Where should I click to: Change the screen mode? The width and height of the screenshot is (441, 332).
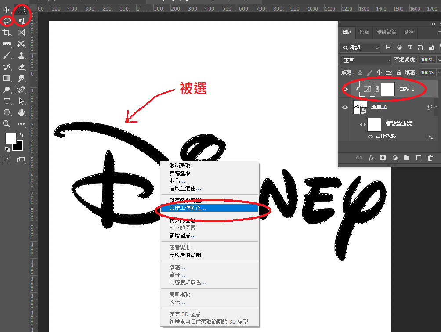pyautogui.click(x=21, y=160)
